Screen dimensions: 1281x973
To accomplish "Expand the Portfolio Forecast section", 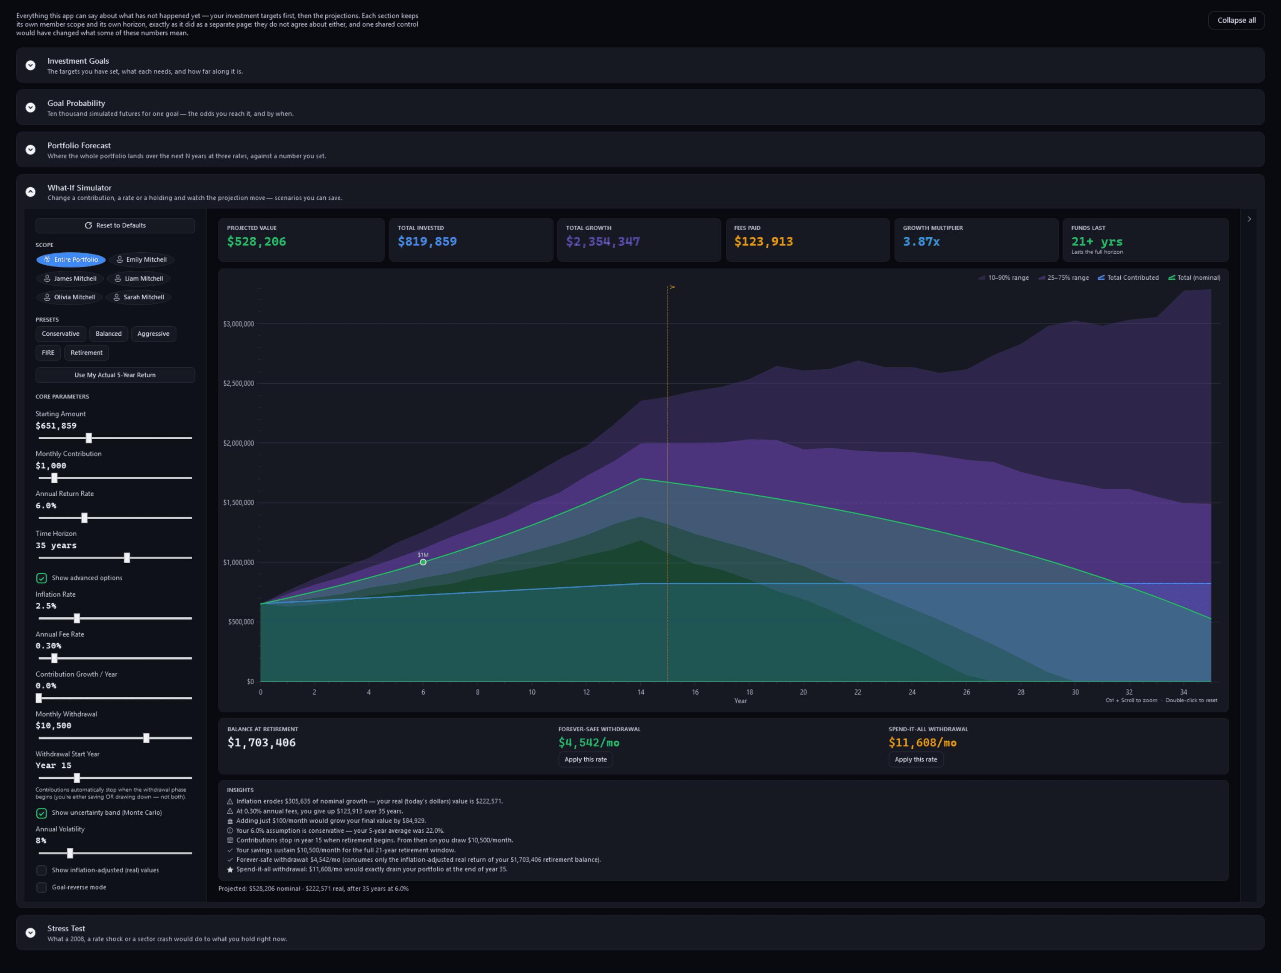I will (31, 150).
